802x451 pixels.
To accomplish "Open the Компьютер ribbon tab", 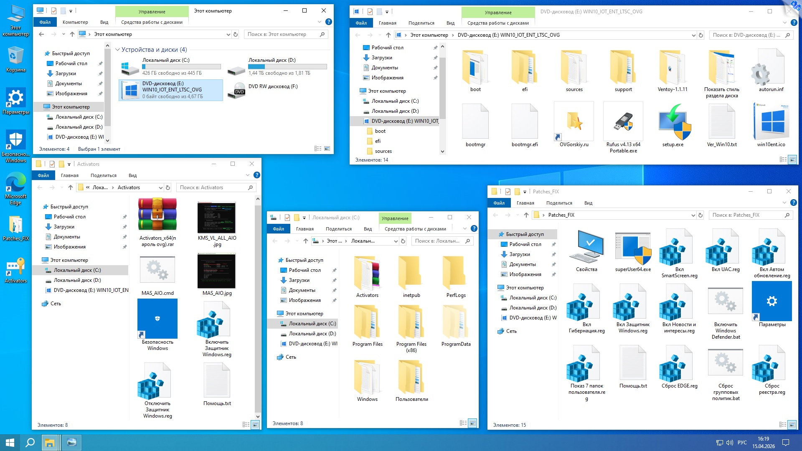I will (x=75, y=22).
